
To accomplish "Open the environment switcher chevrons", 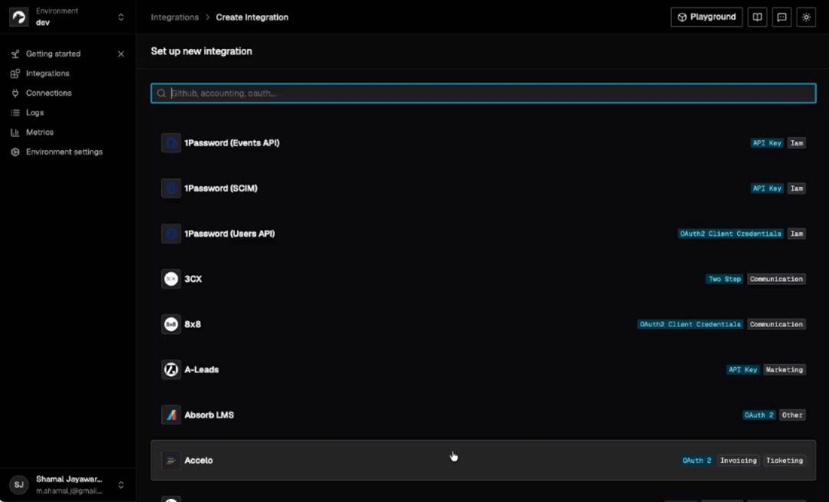I will pyautogui.click(x=121, y=17).
